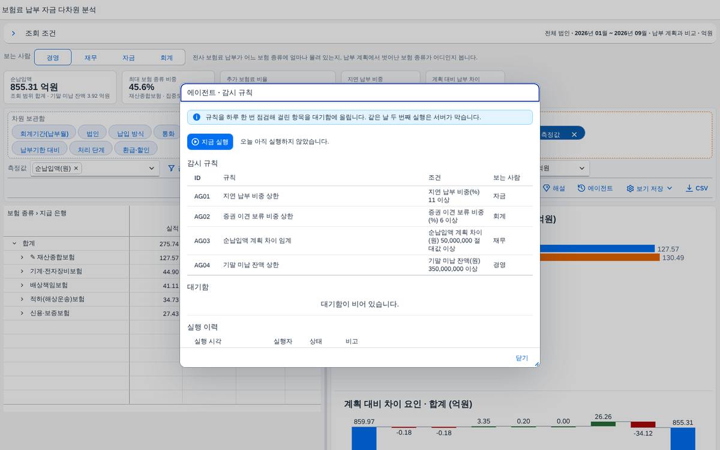This screenshot has height=450, width=720.
Task: Click the 순납입액 855.31 억원 KPI card
Action: (60, 87)
